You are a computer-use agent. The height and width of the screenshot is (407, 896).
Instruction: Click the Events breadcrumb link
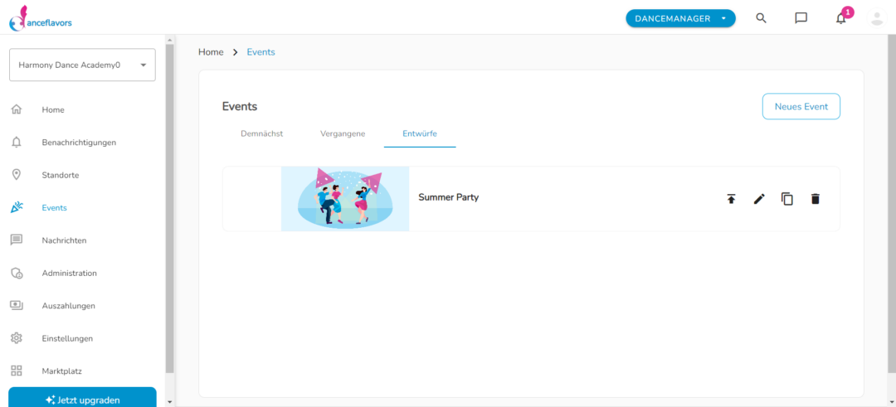coord(261,52)
